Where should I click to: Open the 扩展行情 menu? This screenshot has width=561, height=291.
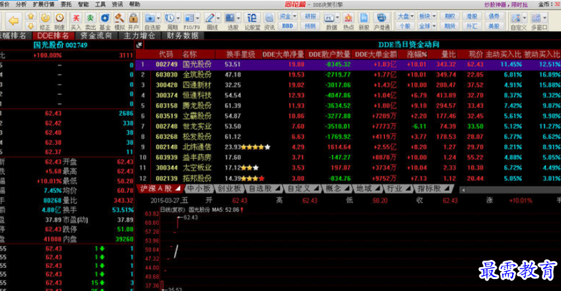click(44, 4)
